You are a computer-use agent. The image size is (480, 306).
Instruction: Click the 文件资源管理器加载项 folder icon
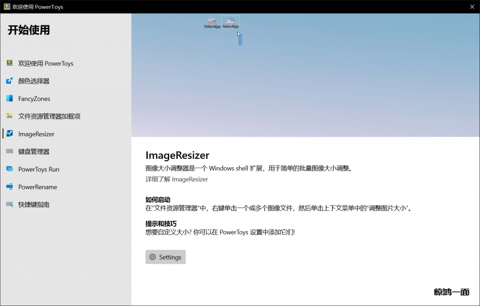click(9, 116)
